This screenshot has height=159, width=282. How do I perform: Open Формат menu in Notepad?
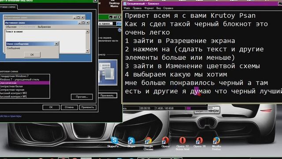(x=149, y=8)
